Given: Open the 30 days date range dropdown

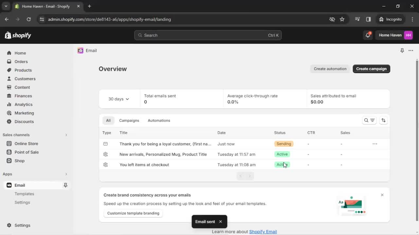Looking at the screenshot, I should (x=118, y=99).
